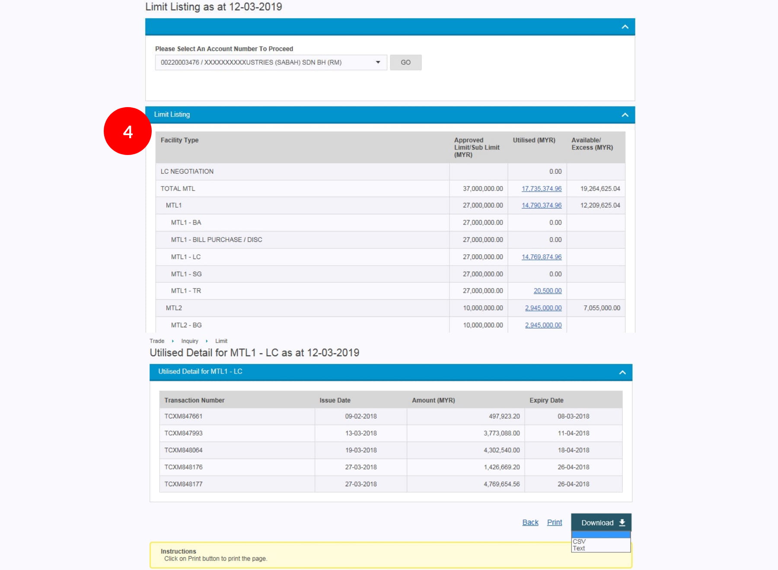Viewport: 778px width, 570px height.
Task: Collapse the account selection panel chevron
Action: coord(625,27)
